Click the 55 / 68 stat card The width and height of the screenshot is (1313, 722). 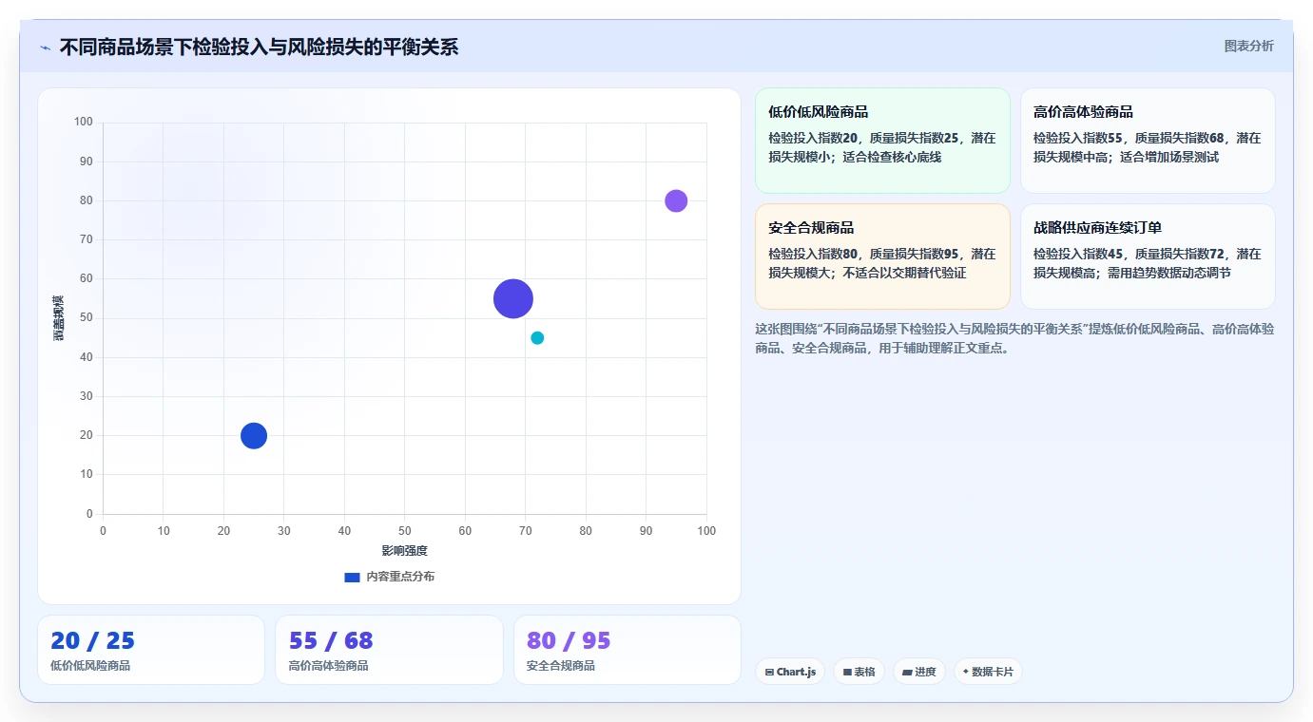pyautogui.click(x=389, y=650)
